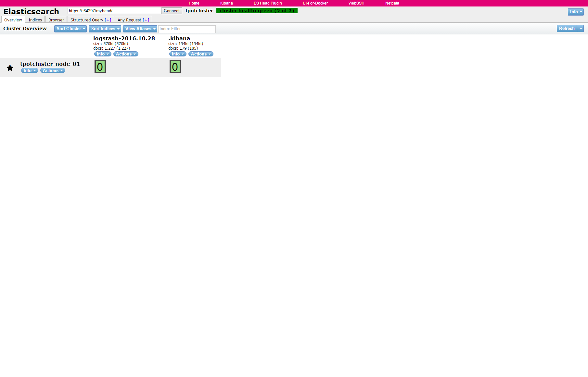Focus the Index Filter input field
The width and height of the screenshot is (588, 377).
(x=187, y=29)
